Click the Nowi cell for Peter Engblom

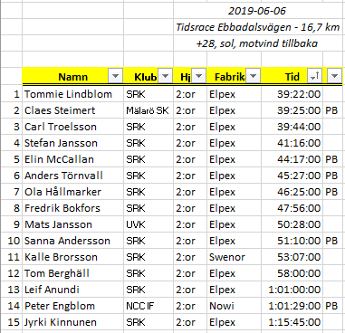click(234, 306)
